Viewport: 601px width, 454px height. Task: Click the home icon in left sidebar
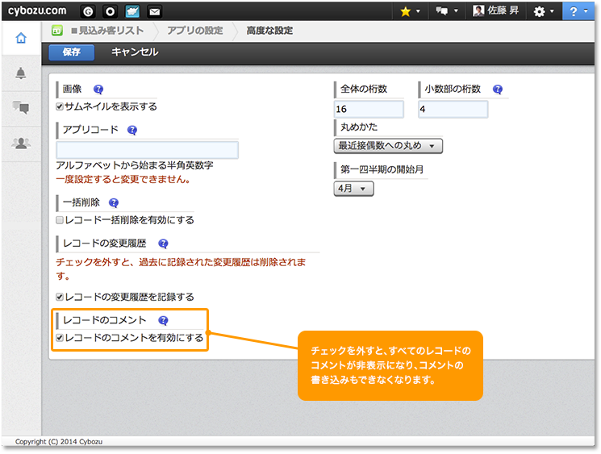click(x=21, y=37)
